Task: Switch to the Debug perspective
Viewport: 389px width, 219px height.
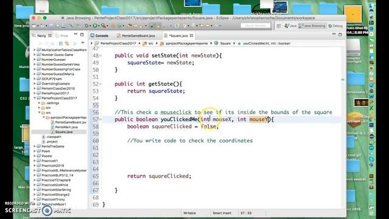Action: pos(336,26)
